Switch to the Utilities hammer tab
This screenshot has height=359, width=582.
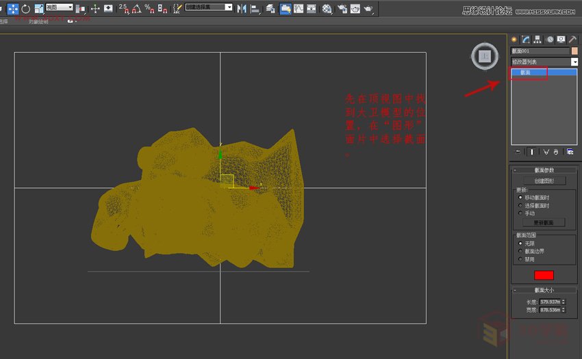click(x=572, y=39)
